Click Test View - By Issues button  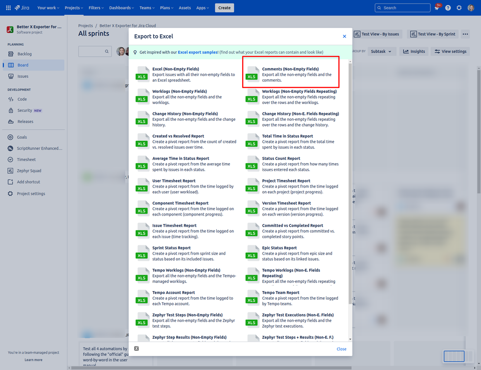click(377, 34)
